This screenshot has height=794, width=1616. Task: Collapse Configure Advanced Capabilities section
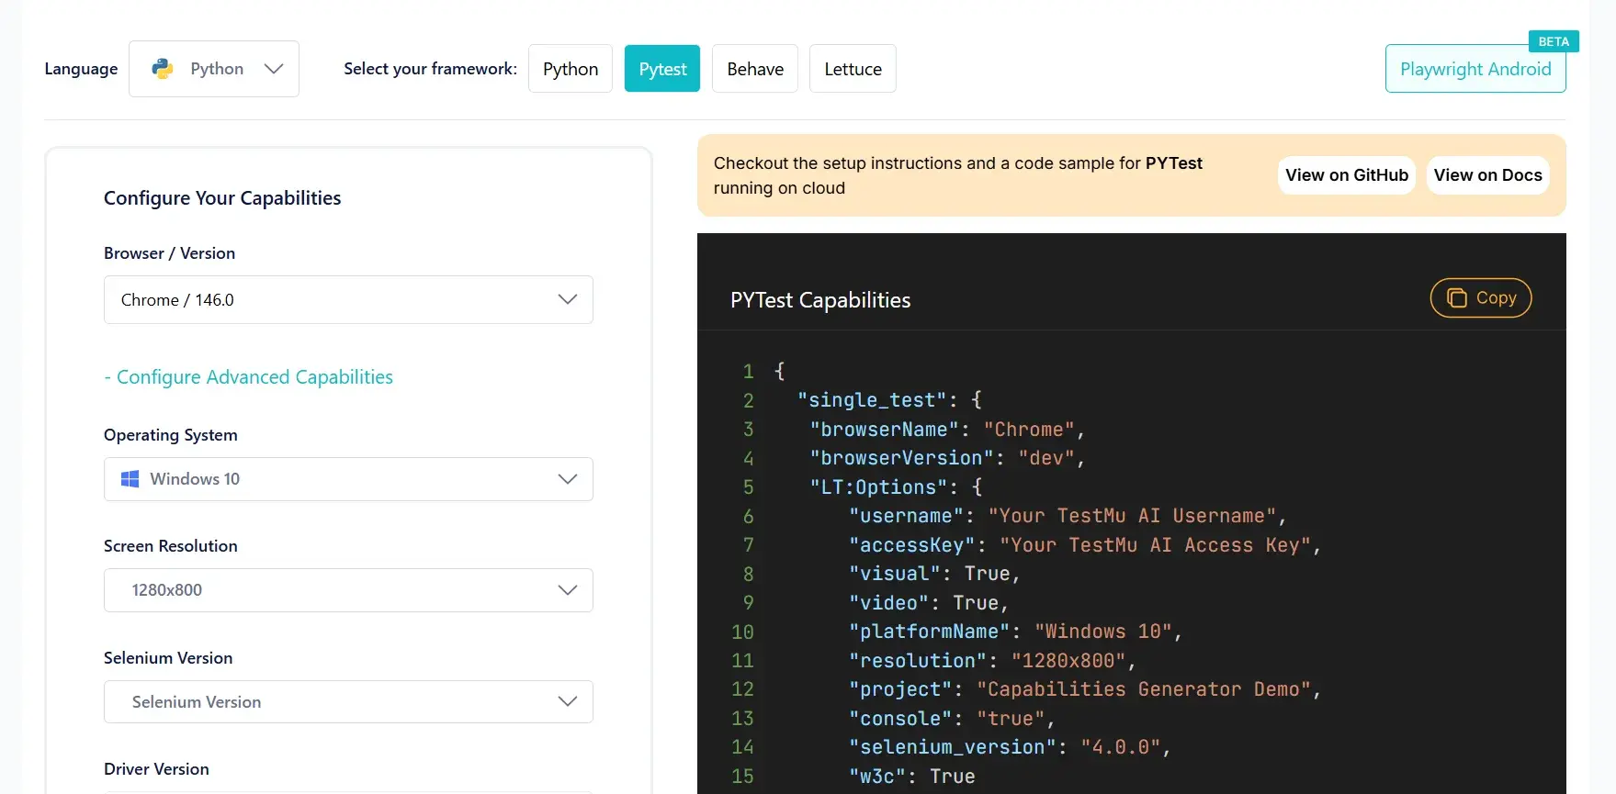[248, 377]
